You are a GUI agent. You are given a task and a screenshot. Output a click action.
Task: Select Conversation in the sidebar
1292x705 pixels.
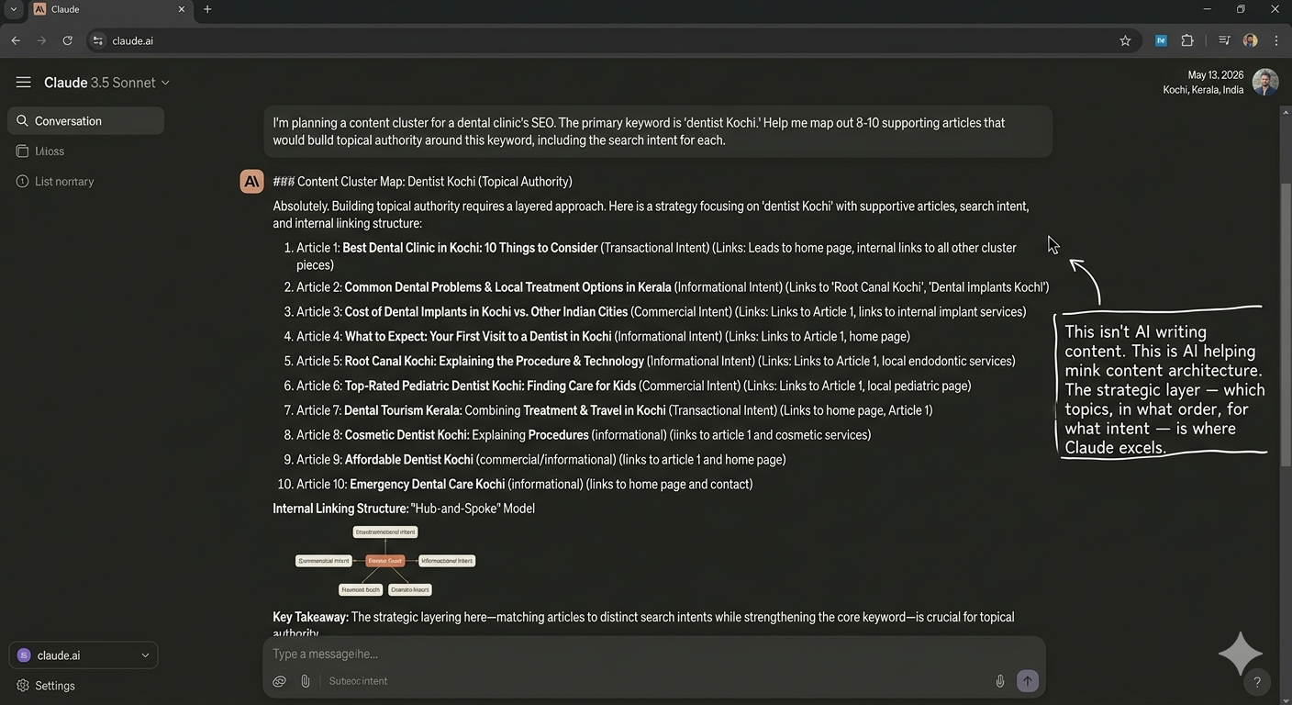85,121
